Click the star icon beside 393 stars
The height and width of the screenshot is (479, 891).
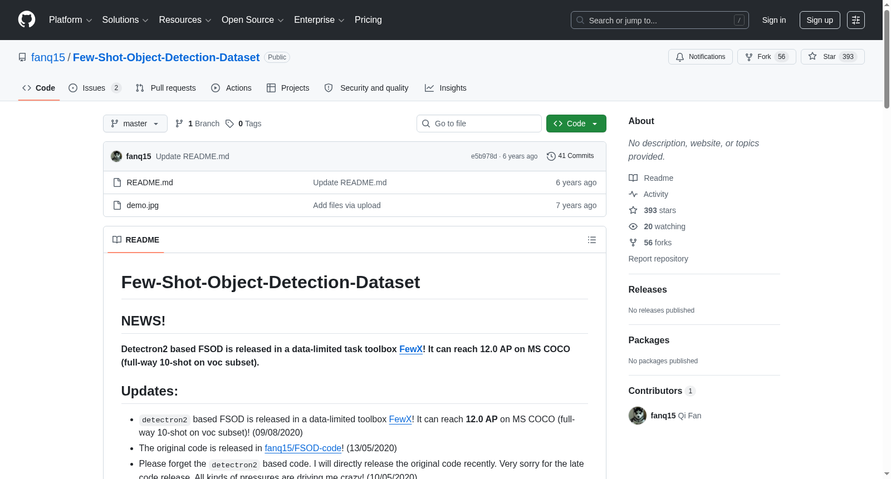(633, 210)
